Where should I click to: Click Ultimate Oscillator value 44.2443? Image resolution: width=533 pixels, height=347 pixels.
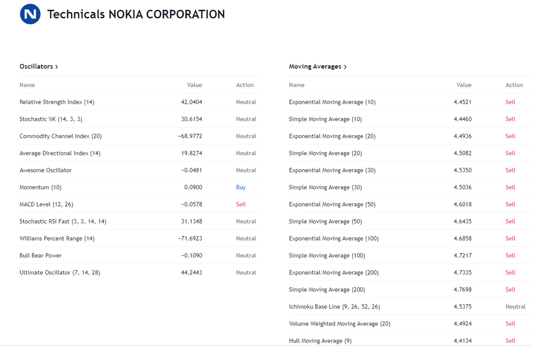pos(192,273)
